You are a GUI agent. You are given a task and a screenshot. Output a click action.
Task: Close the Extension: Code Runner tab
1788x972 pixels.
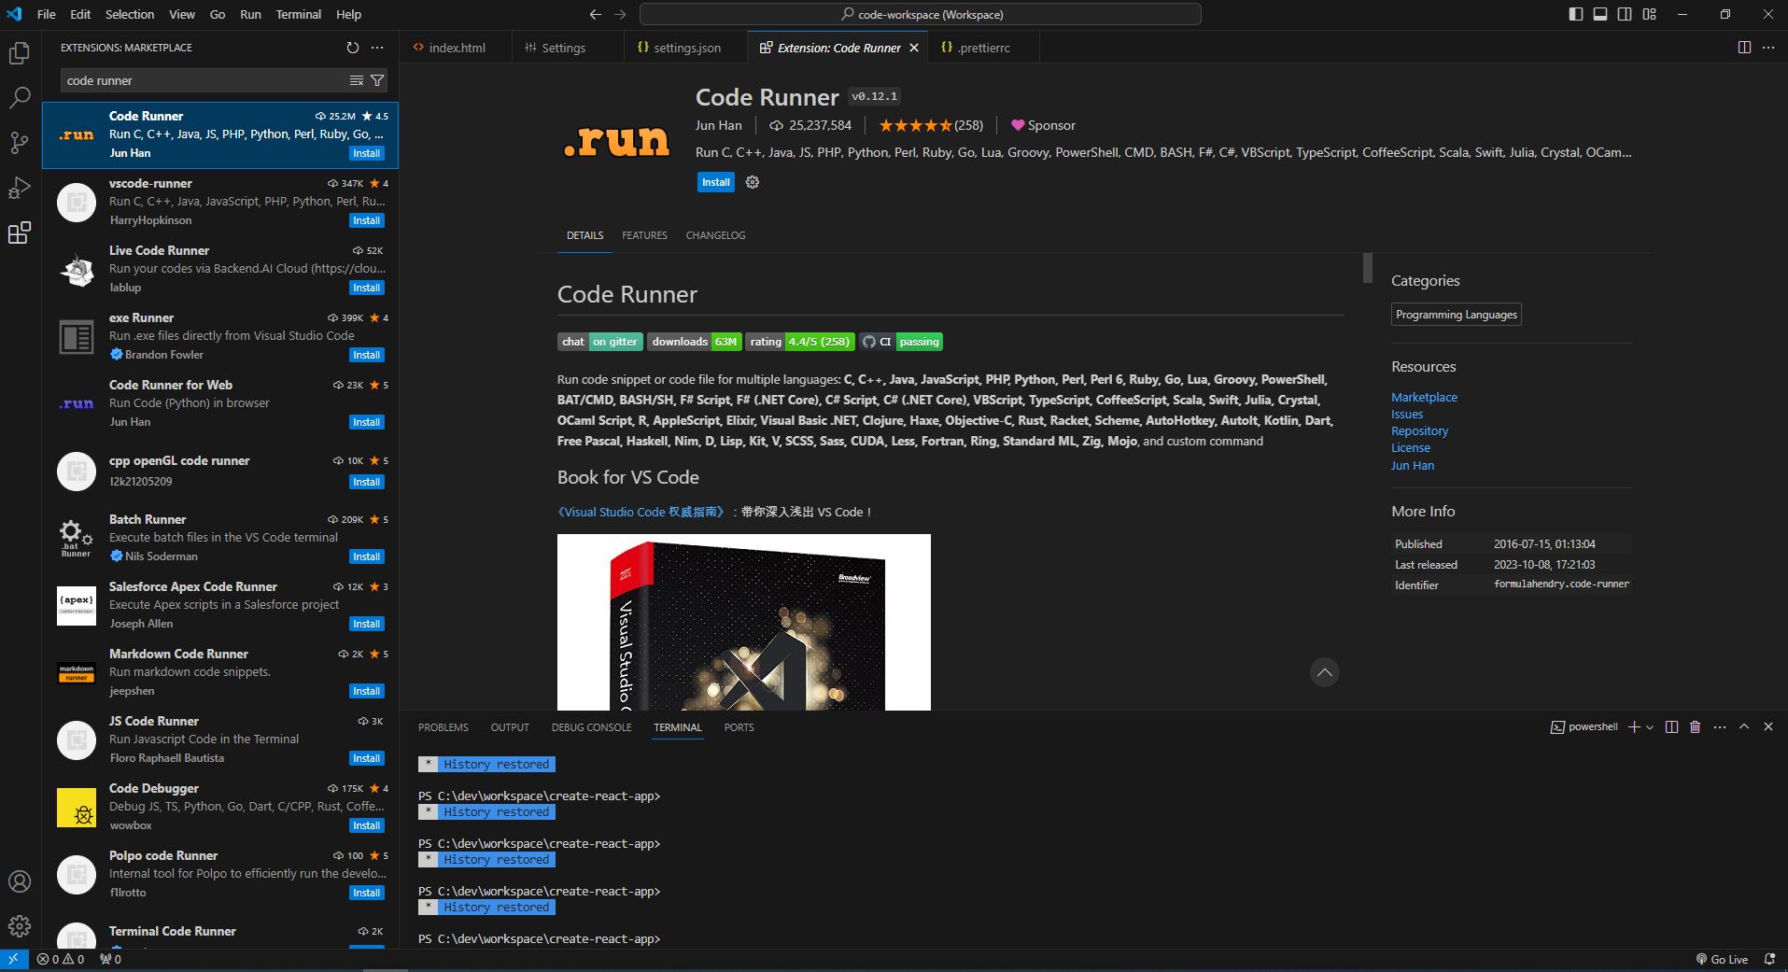tap(914, 48)
